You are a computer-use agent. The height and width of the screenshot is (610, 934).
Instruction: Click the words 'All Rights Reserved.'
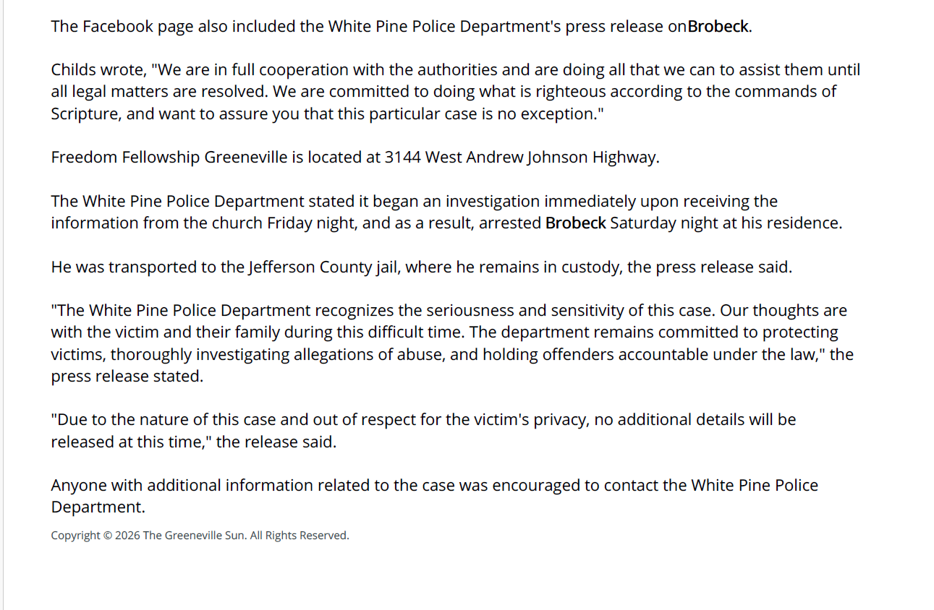300,536
